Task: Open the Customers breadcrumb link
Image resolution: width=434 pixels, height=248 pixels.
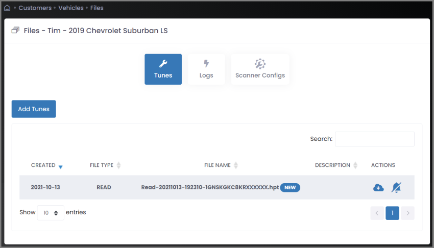Action: 35,8
